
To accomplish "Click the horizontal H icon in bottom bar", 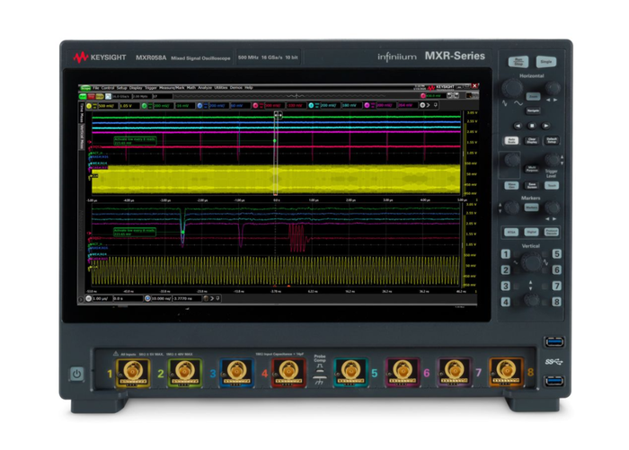I will click(x=89, y=298).
